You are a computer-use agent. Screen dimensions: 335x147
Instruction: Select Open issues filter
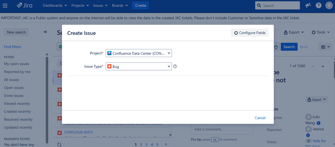[14, 88]
